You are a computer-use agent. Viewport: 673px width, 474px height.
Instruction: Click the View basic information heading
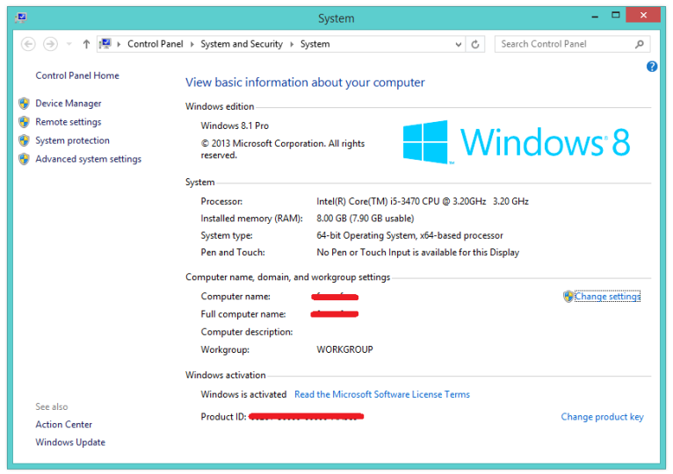click(305, 83)
